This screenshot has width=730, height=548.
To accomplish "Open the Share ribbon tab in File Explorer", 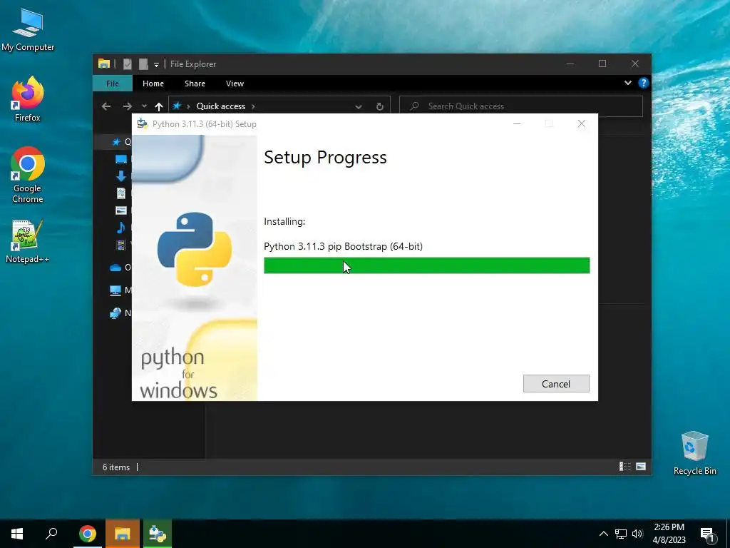I will tap(195, 83).
